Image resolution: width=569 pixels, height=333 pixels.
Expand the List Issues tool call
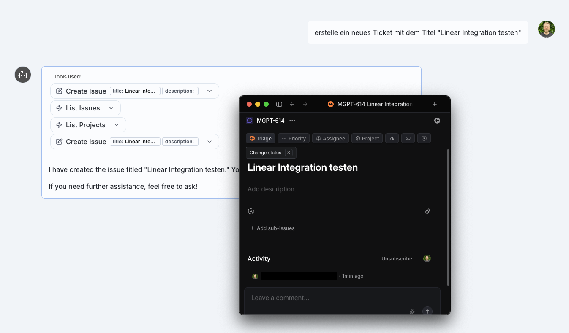tap(111, 108)
